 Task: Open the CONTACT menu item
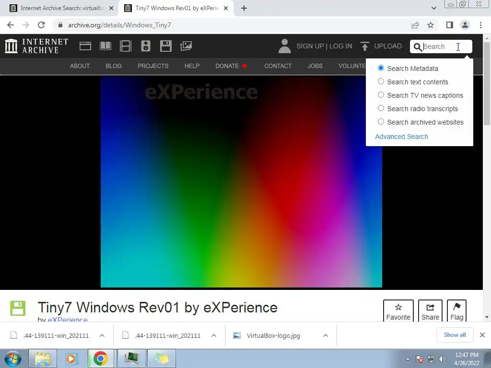click(x=278, y=66)
